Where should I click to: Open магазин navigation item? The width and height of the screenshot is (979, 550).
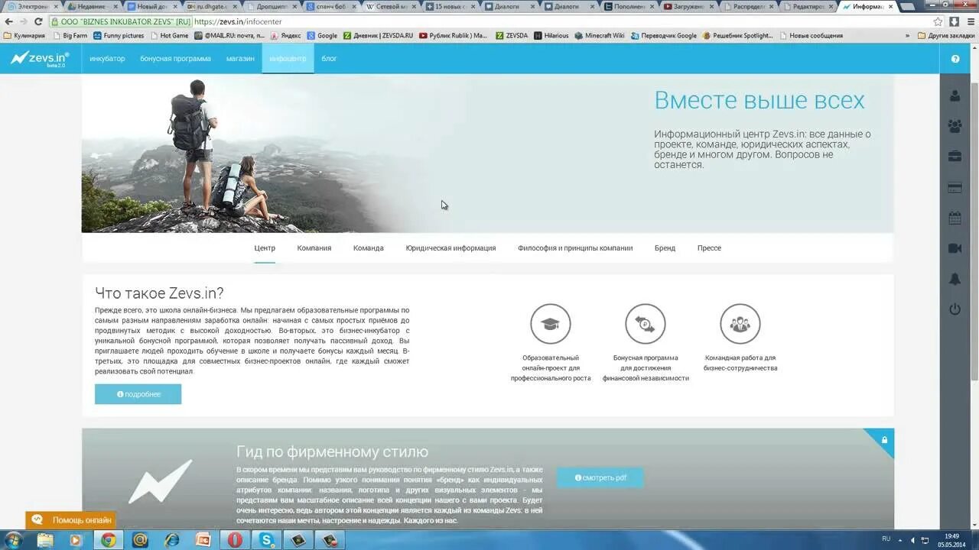(x=240, y=59)
